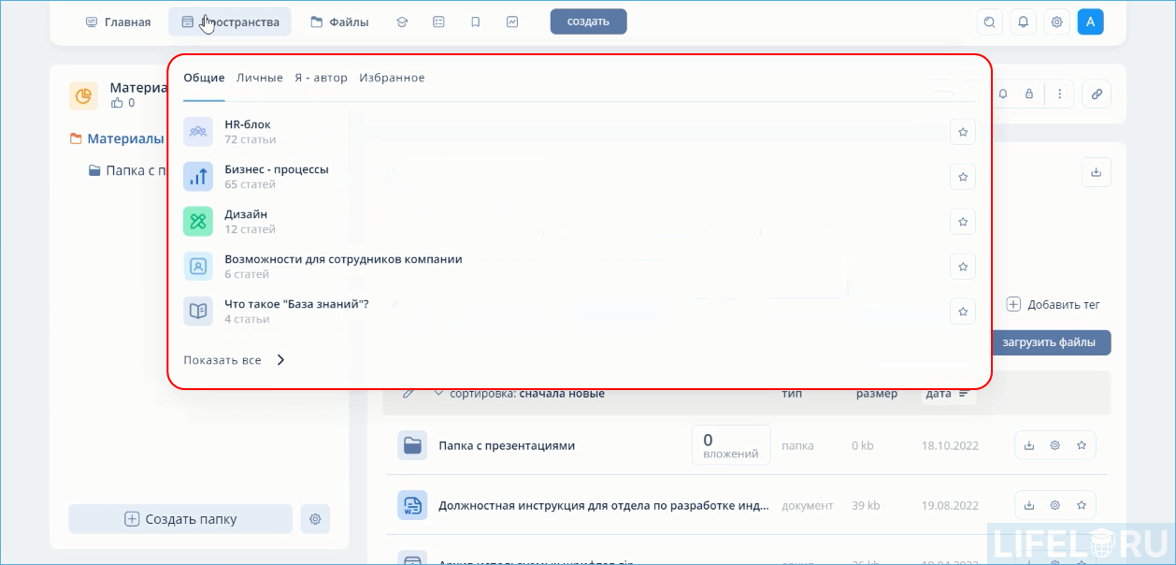
Task: Mark Папка с презентациями as favorite
Action: [1082, 444]
